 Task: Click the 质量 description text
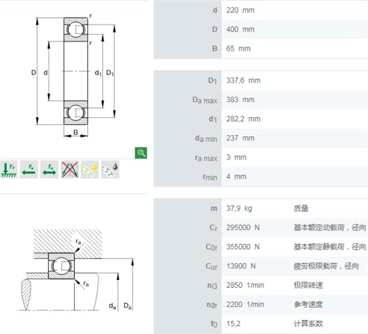301,208
